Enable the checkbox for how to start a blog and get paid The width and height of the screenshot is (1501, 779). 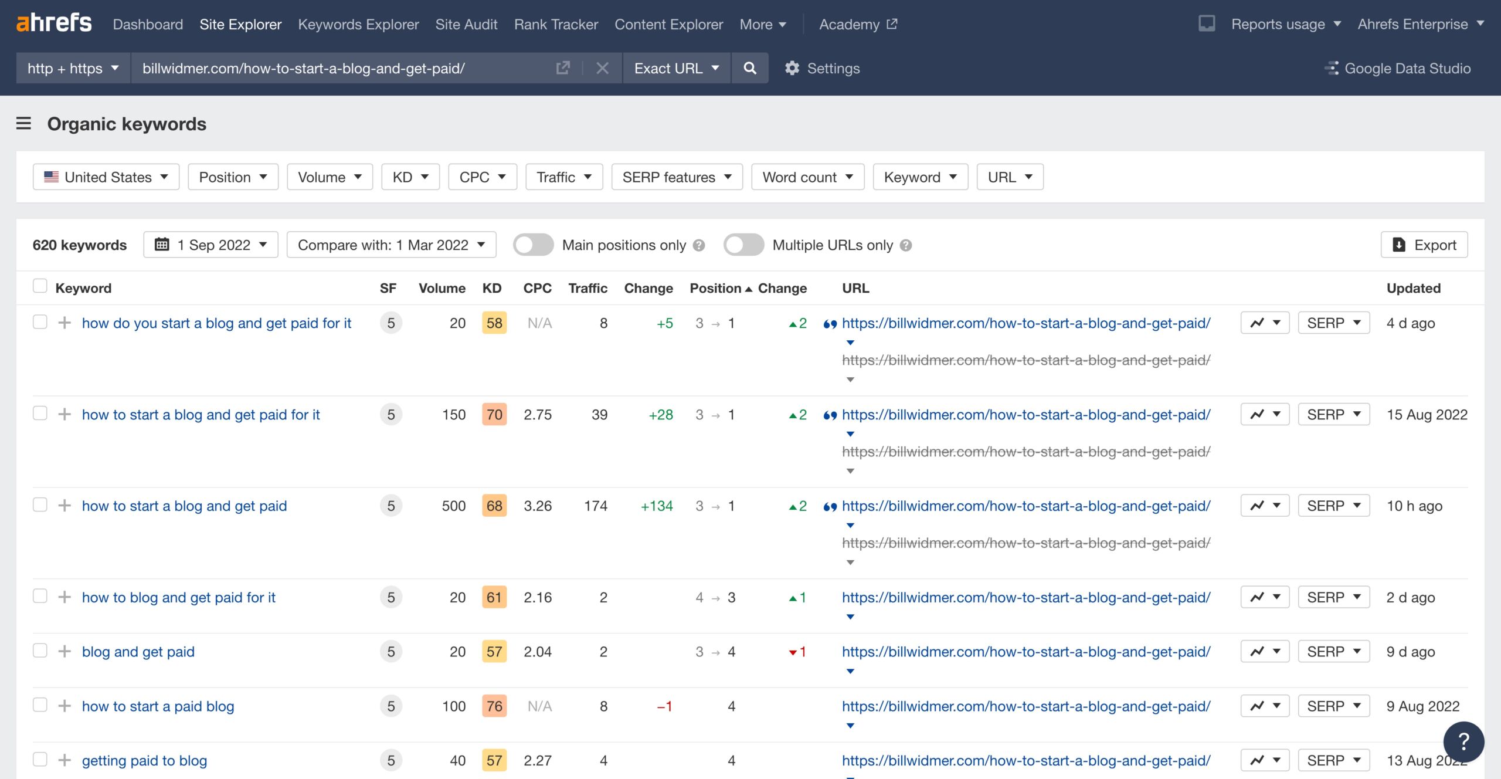[40, 504]
